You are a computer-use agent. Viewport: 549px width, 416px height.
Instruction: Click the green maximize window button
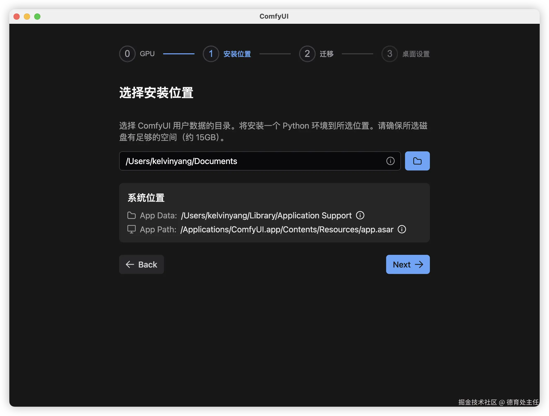pos(37,17)
